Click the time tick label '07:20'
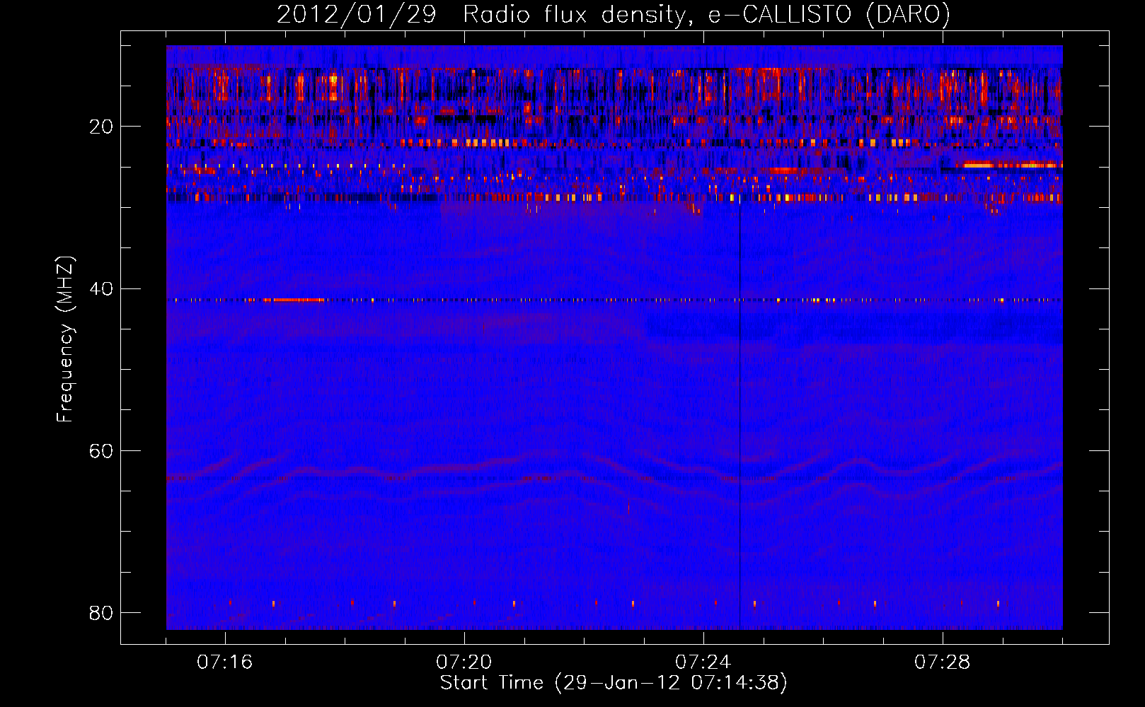The image size is (1145, 707). (x=464, y=662)
